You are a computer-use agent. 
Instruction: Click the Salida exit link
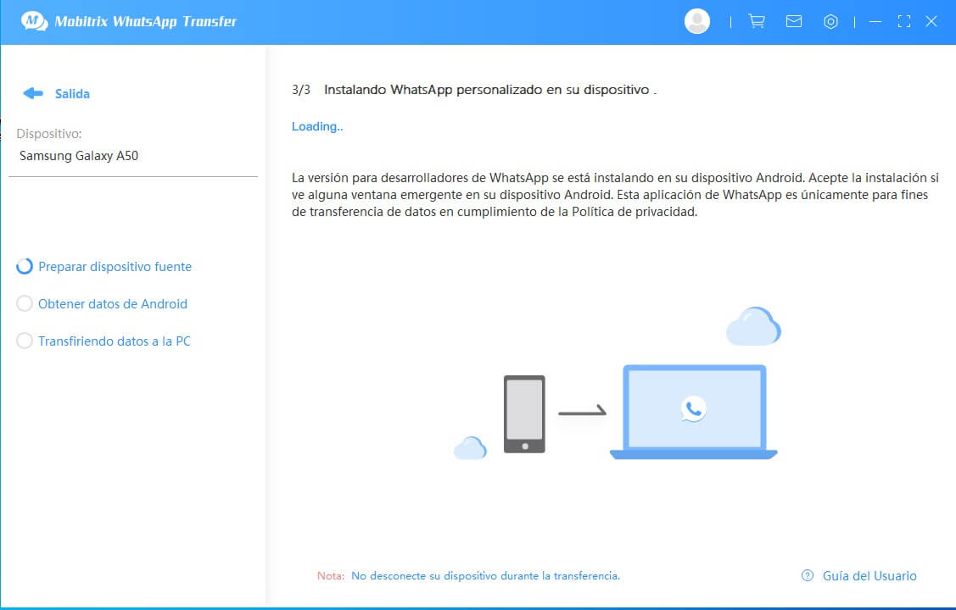(72, 94)
